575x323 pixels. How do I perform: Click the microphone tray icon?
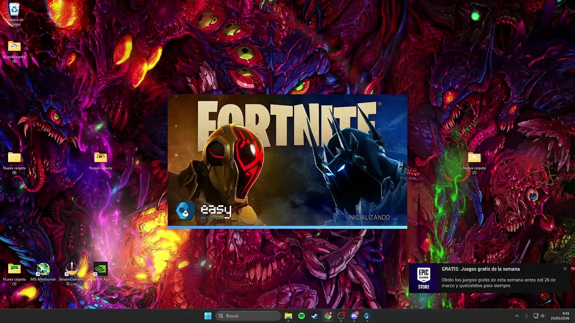(x=526, y=316)
